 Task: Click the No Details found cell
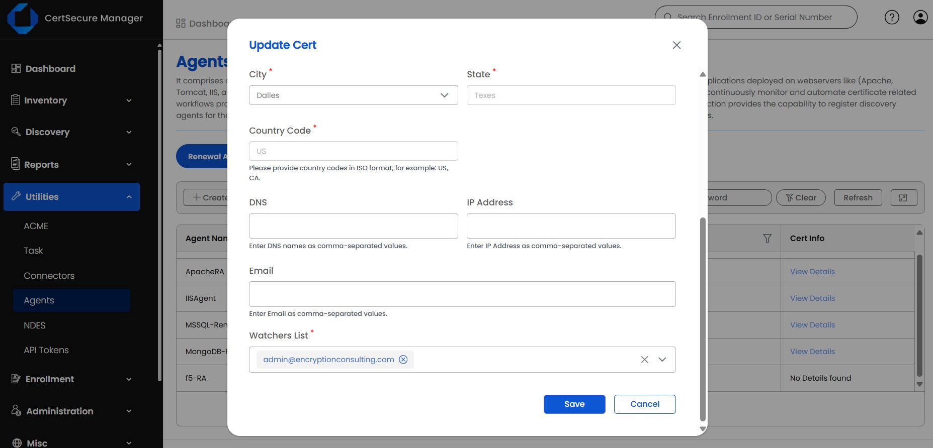coord(847,378)
